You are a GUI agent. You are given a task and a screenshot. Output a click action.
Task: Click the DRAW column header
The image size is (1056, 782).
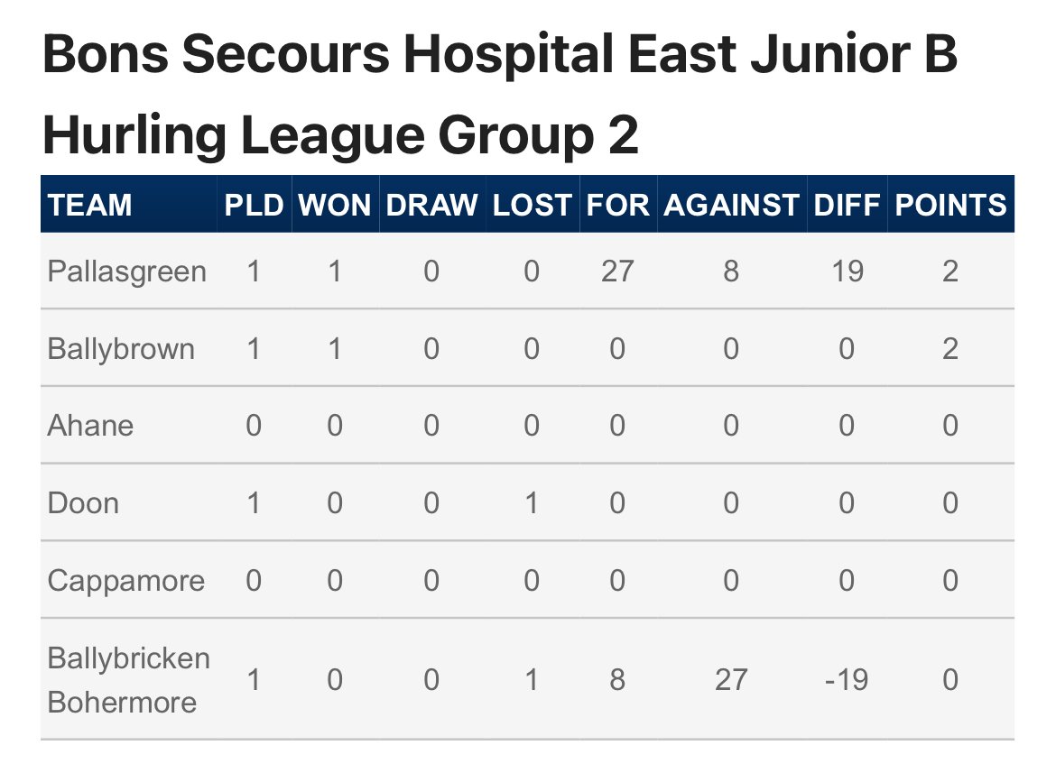(x=431, y=206)
